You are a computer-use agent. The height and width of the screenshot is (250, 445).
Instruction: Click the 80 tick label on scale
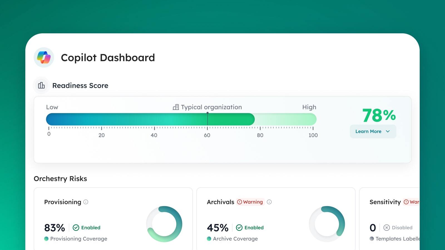click(260, 135)
